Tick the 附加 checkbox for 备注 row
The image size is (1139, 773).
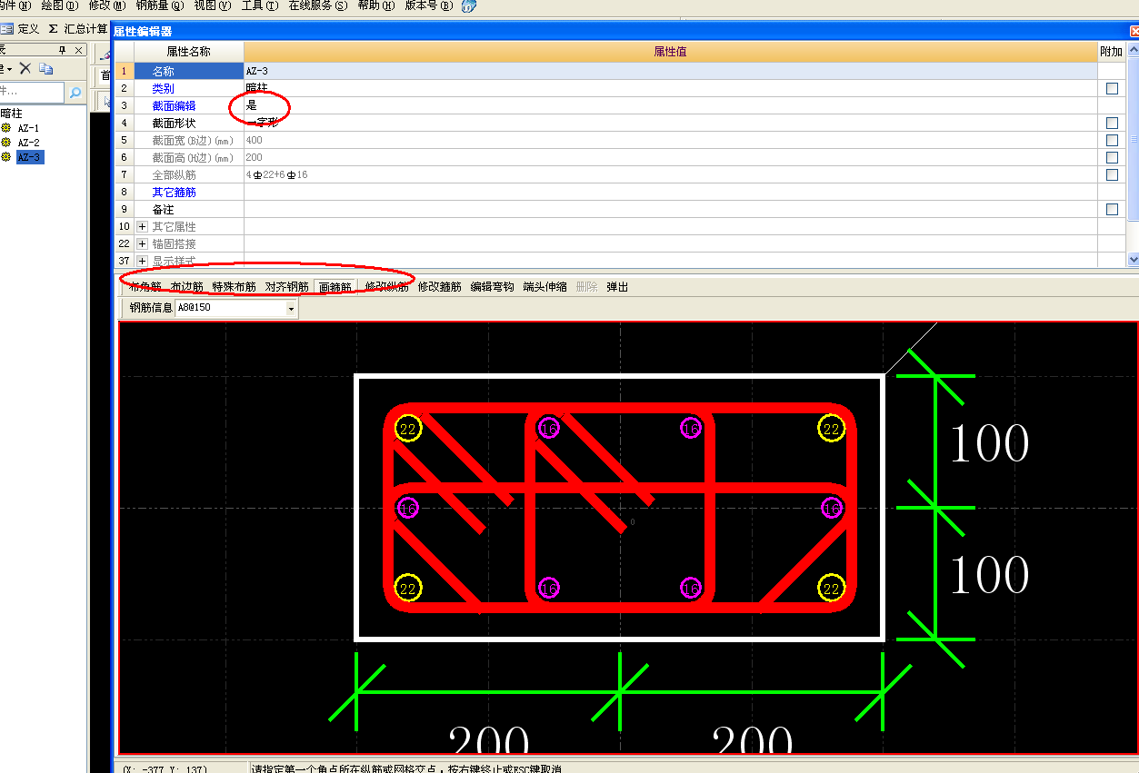(1112, 209)
